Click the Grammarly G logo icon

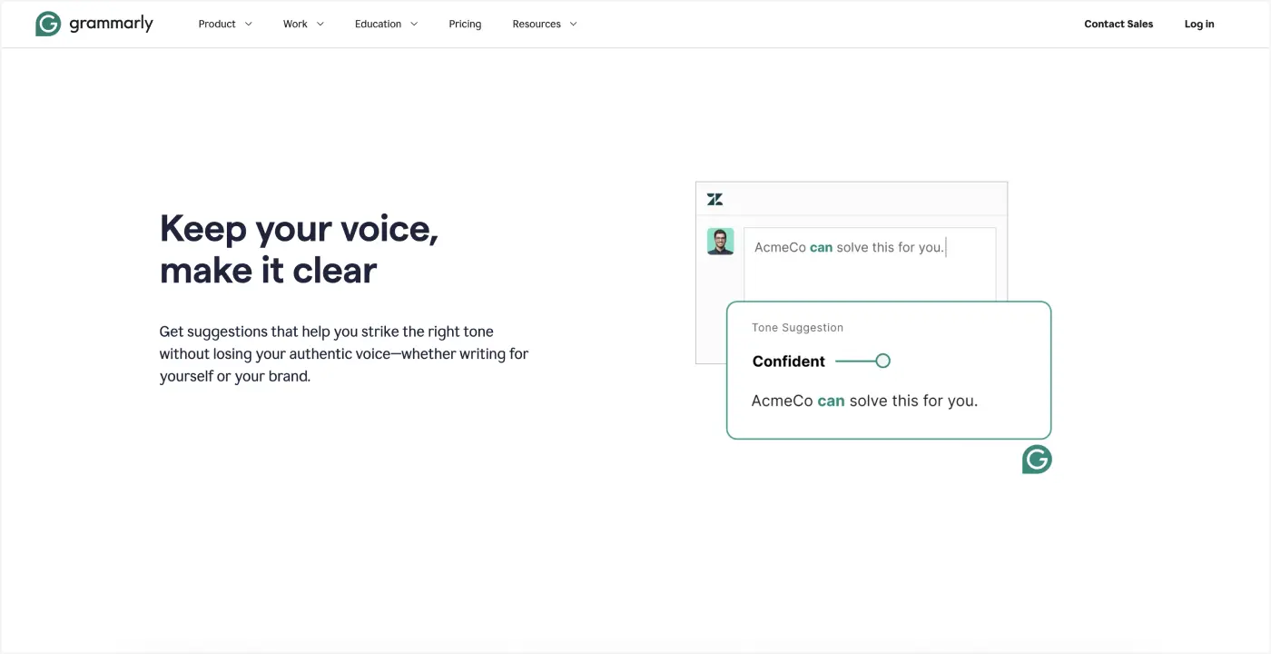pos(47,23)
